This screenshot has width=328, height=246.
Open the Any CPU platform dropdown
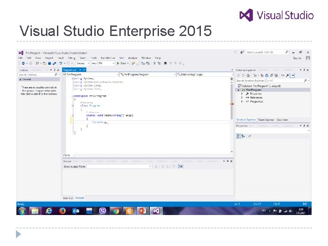click(x=103, y=63)
